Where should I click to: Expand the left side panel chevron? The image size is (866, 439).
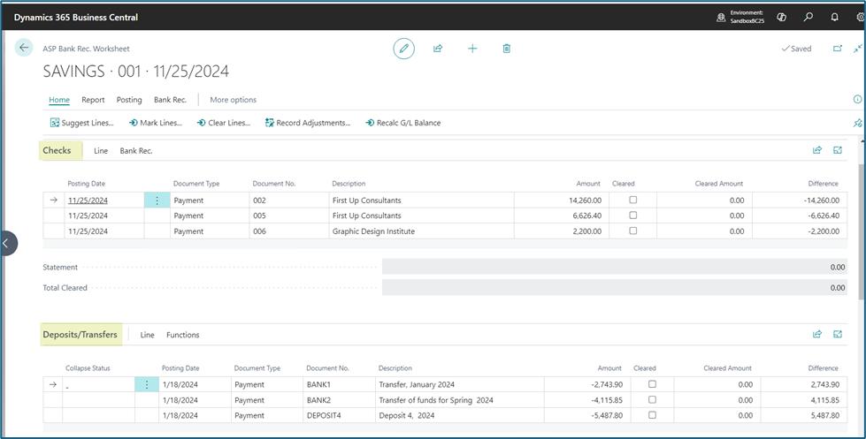pos(6,243)
